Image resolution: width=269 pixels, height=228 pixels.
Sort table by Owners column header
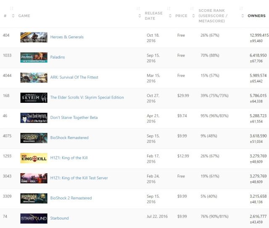256,16
